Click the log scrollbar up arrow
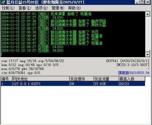 [147, 14]
